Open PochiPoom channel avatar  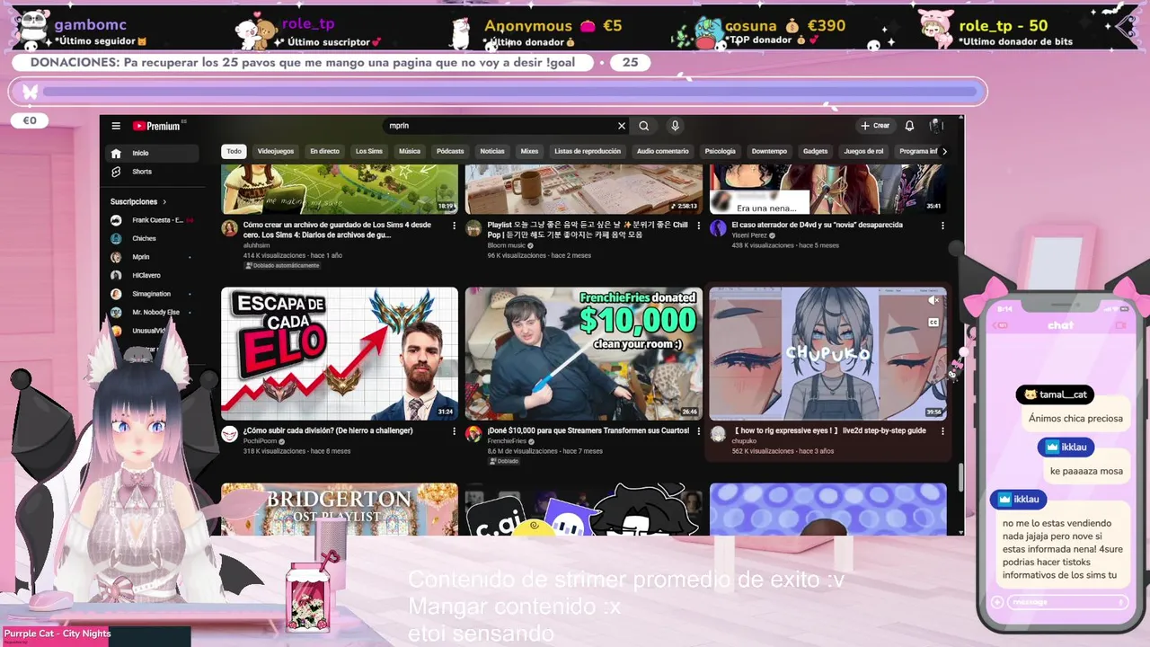coord(229,434)
